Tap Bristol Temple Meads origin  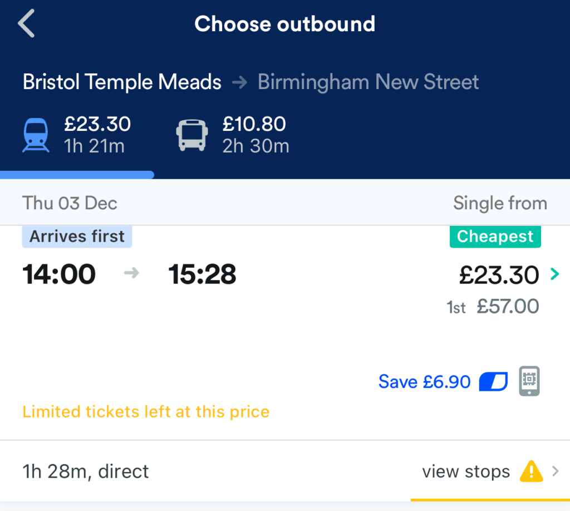[x=122, y=82]
